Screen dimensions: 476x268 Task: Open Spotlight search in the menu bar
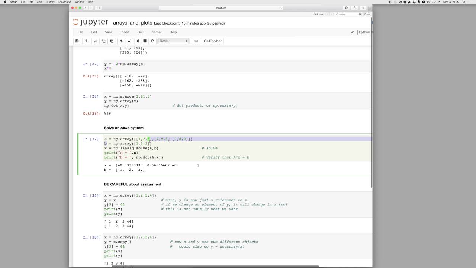tap(464, 2)
